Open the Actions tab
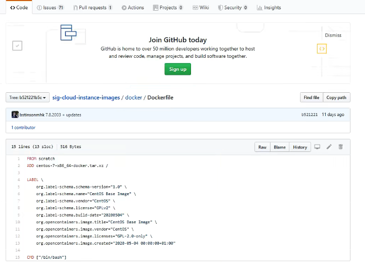Screen dimensions: 365x267 133,7
